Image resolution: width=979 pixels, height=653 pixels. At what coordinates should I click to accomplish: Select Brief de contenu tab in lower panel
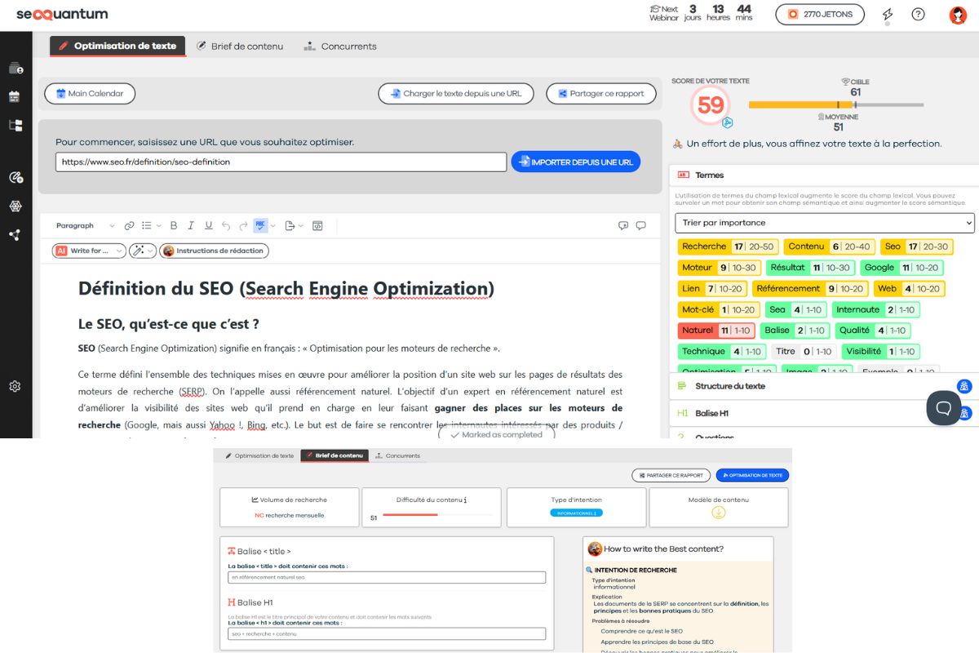click(334, 455)
